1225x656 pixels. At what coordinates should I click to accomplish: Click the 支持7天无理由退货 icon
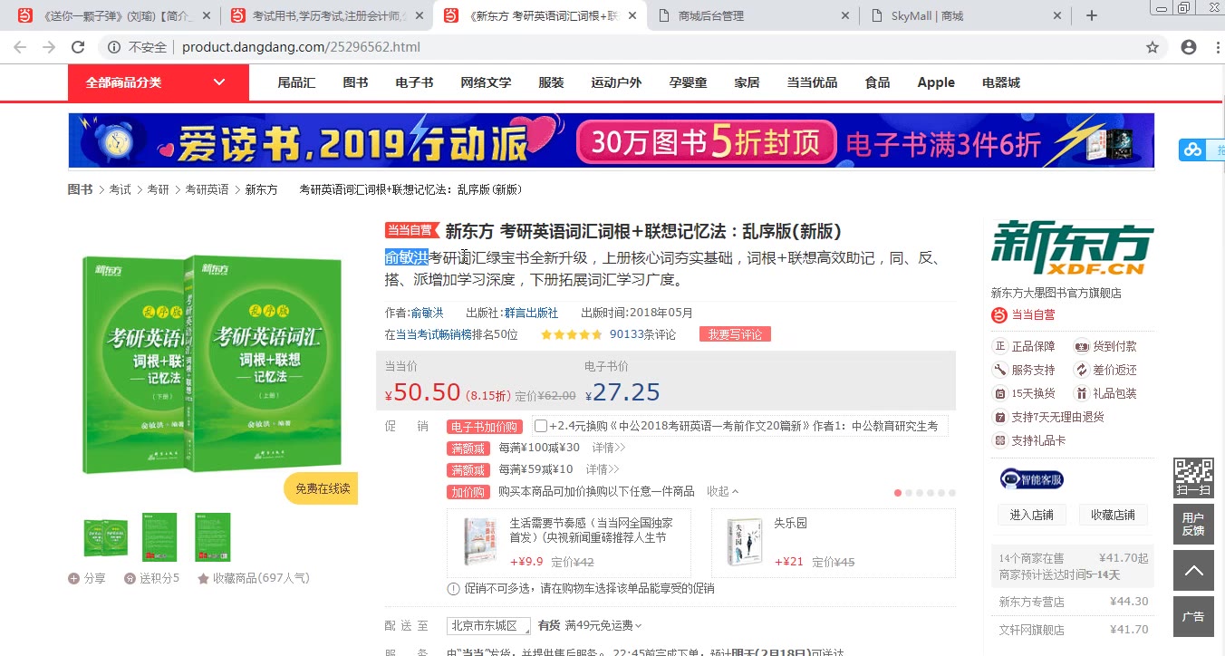coord(1000,417)
